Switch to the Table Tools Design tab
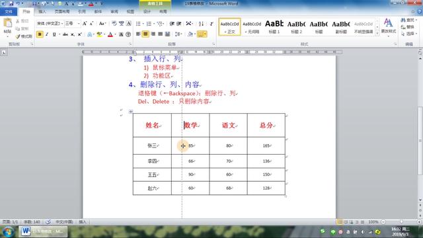This screenshot has height=238, width=423. (x=147, y=12)
